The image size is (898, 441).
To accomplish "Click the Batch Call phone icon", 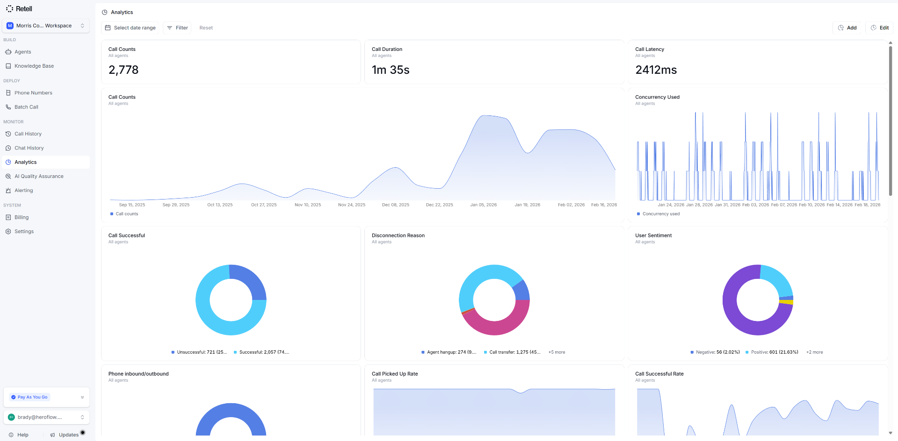I will click(8, 107).
